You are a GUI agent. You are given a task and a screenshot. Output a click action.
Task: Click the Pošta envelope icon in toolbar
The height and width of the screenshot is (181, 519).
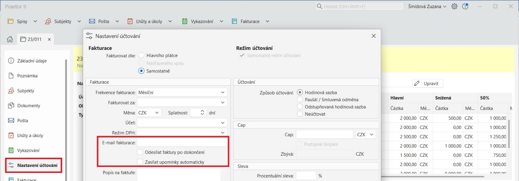pyautogui.click(x=92, y=21)
